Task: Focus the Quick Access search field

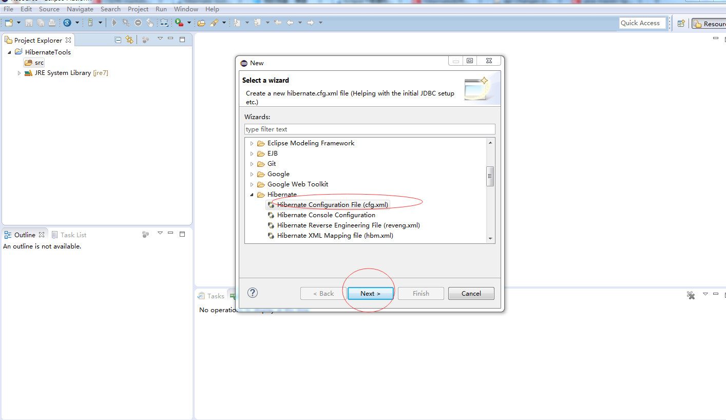Action: click(x=642, y=23)
